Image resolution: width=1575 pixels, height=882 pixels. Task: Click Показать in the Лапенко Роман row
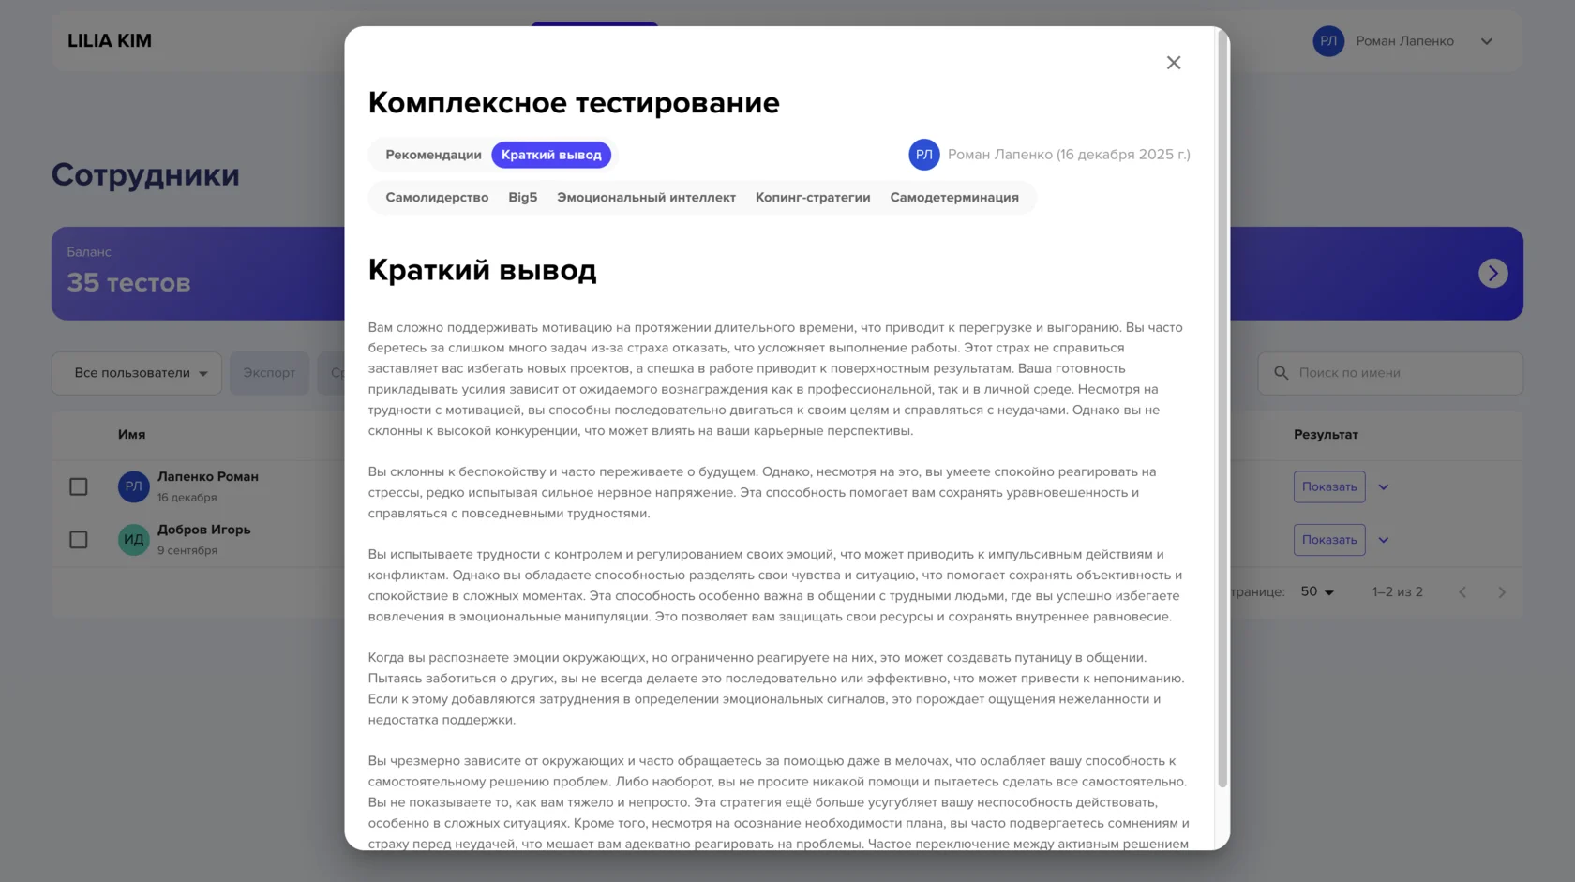[x=1329, y=486]
